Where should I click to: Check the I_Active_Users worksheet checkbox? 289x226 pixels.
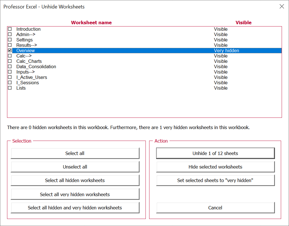point(10,77)
